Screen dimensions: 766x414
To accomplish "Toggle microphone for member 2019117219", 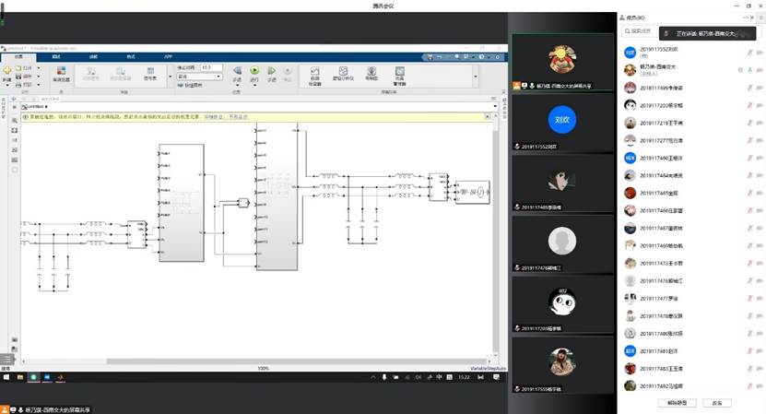I will coord(748,123).
